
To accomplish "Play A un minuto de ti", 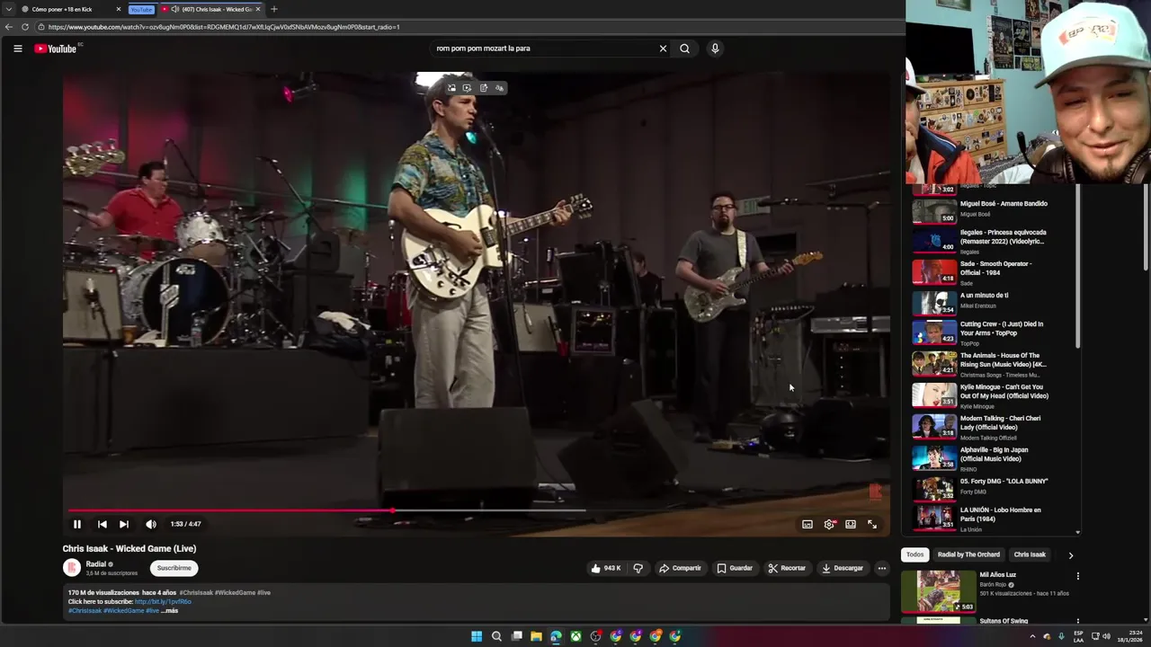I will click(x=993, y=302).
